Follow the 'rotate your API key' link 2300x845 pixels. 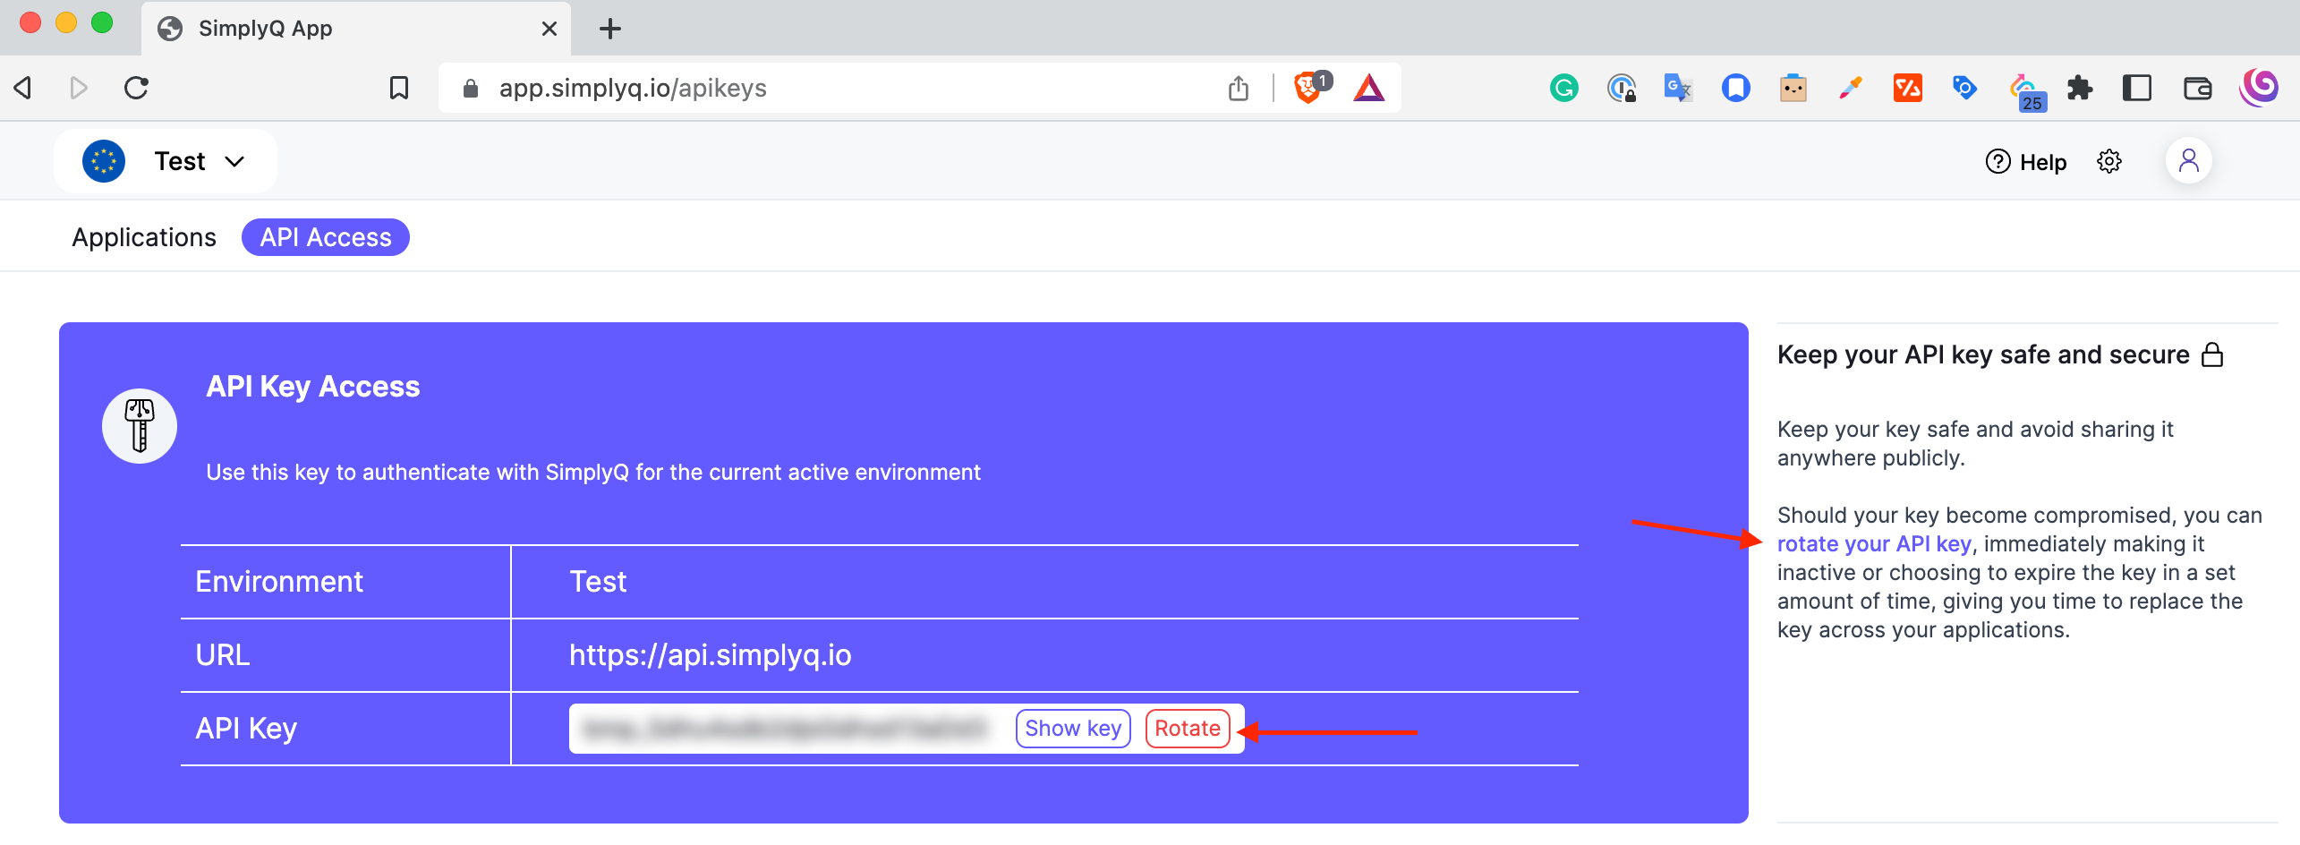coord(1874,543)
